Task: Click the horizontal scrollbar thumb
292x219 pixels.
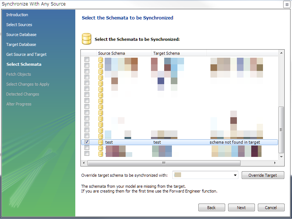Action: tap(164, 163)
